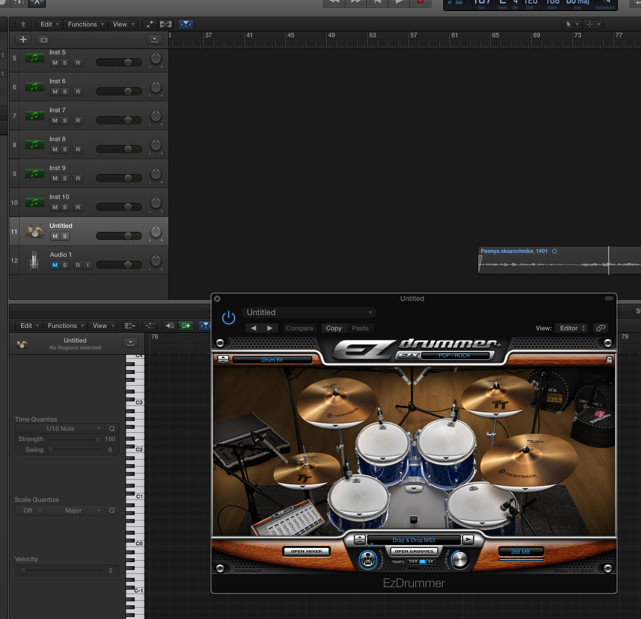Unmute the Audio 1 track
Image resolution: width=641 pixels, height=619 pixels.
pos(55,265)
